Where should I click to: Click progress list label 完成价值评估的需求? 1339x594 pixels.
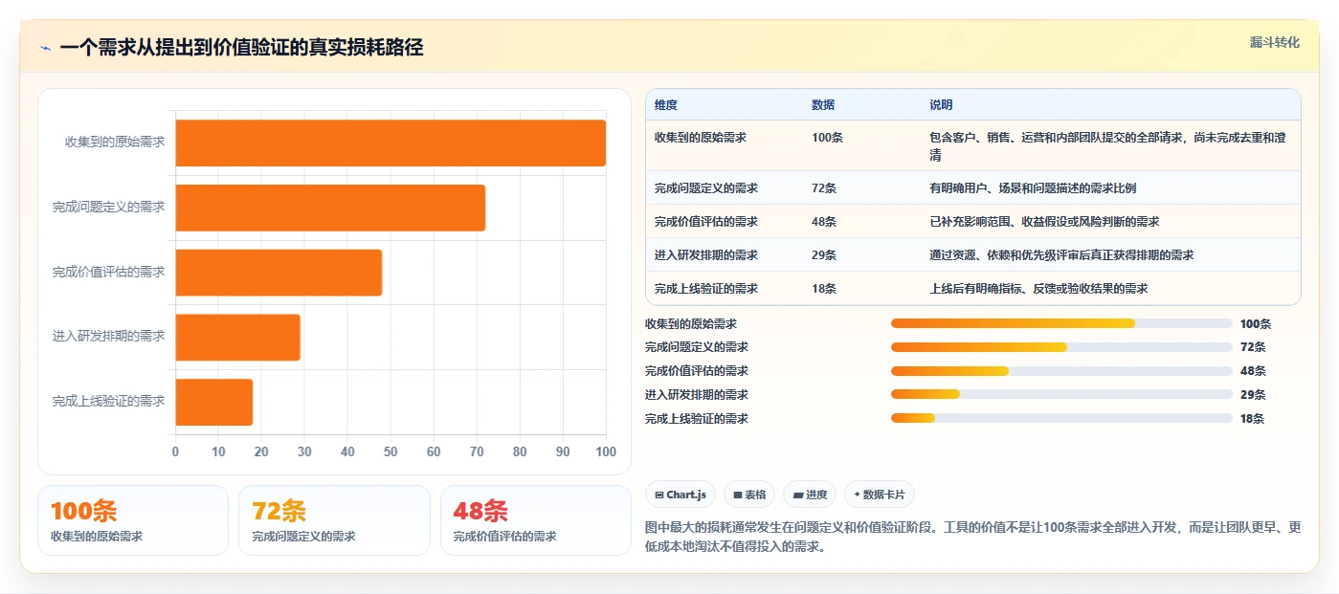(697, 371)
